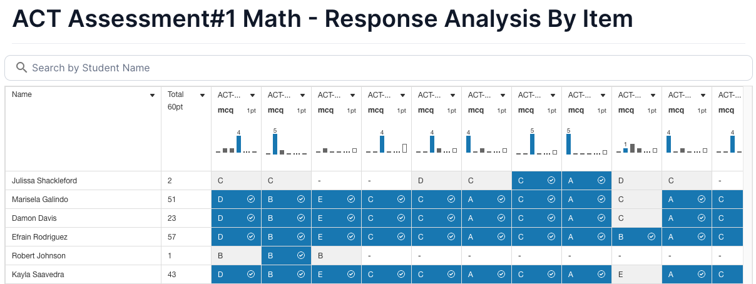Click checkmark in Robert Johnson's B answer
Screen dimensions: 756x284
click(301, 256)
